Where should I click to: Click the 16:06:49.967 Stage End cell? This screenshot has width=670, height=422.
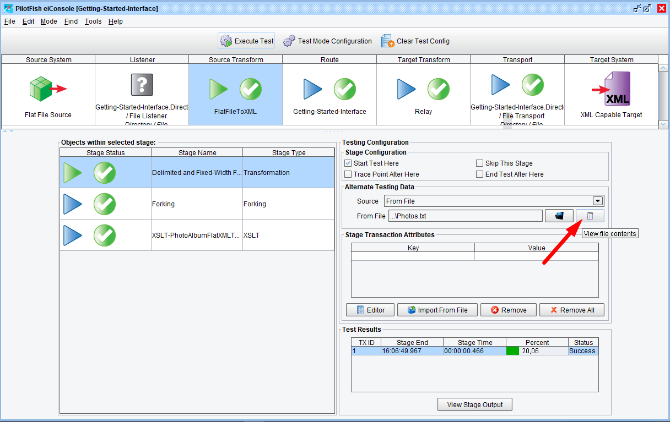412,351
